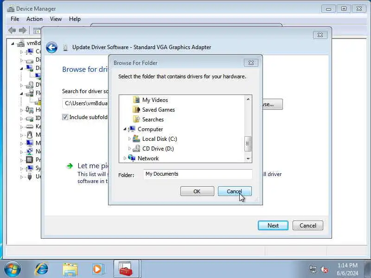Expand the Local Disk (C:) node
The height and width of the screenshot is (278, 371).
(x=129, y=139)
